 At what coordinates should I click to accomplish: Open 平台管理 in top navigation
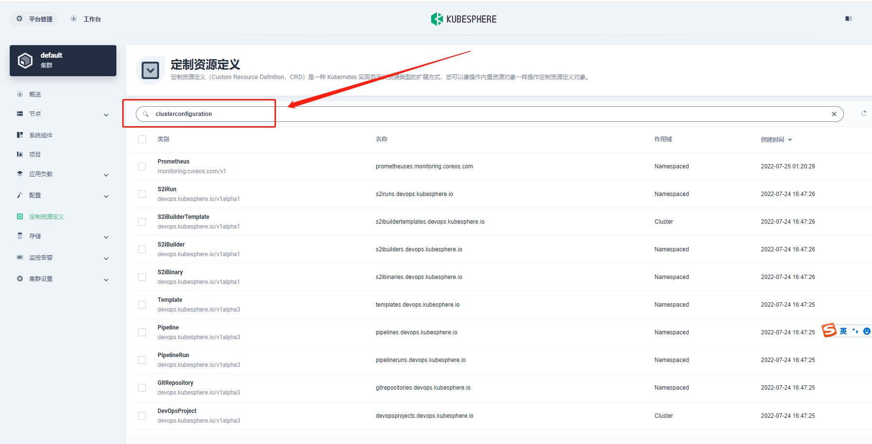34,19
